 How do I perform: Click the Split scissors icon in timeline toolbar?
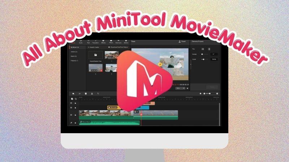92,94
